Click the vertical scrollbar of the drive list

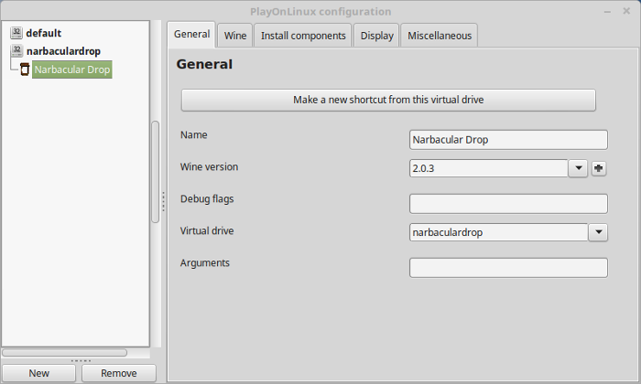(156, 171)
